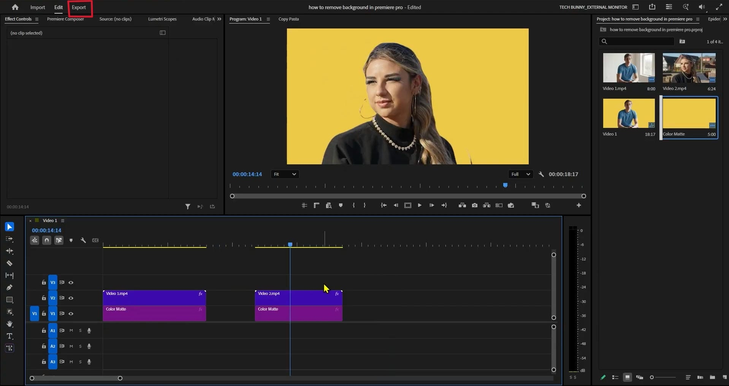The width and height of the screenshot is (729, 386).
Task: Step forward one frame
Action: pos(432,205)
